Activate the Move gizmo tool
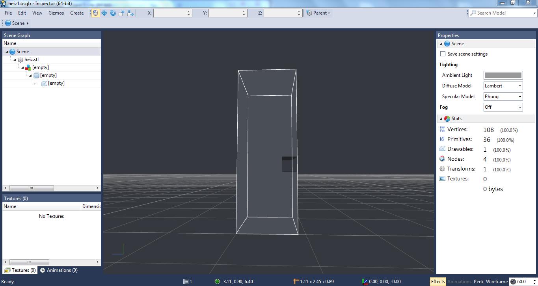 (x=104, y=13)
